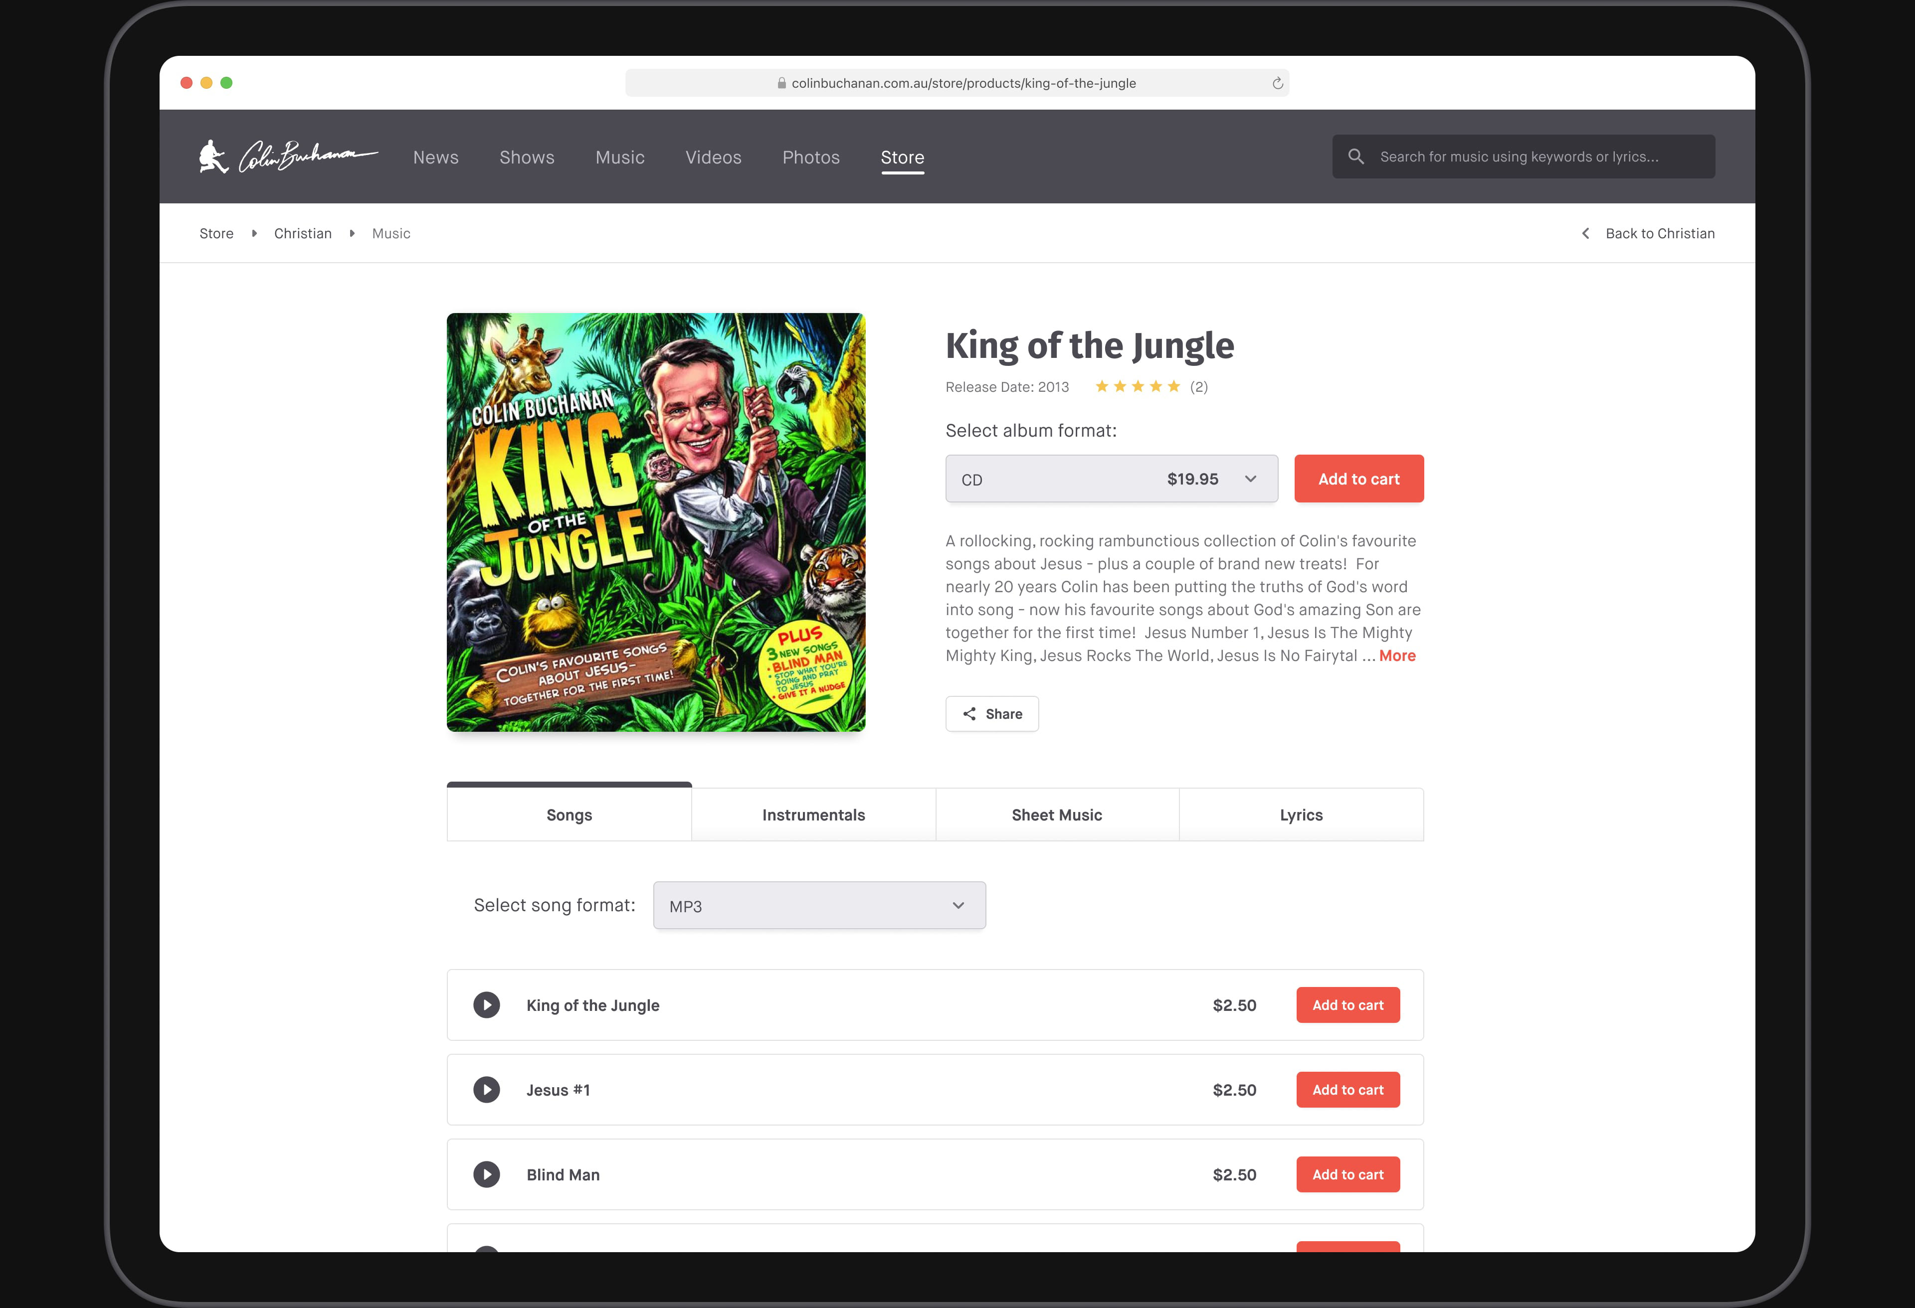Play the Blind Man track preview
The image size is (1915, 1308).
[x=486, y=1174]
